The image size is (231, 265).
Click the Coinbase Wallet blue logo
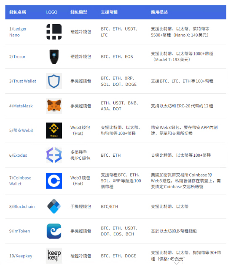click(x=54, y=180)
